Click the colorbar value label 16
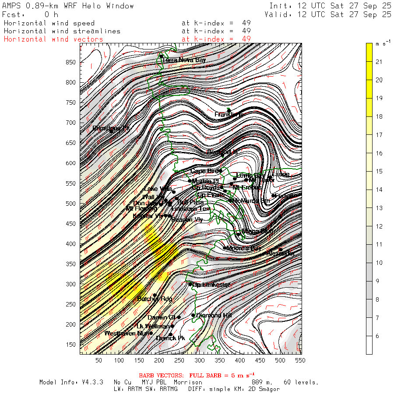The width and height of the screenshot is (394, 394). tap(379, 153)
